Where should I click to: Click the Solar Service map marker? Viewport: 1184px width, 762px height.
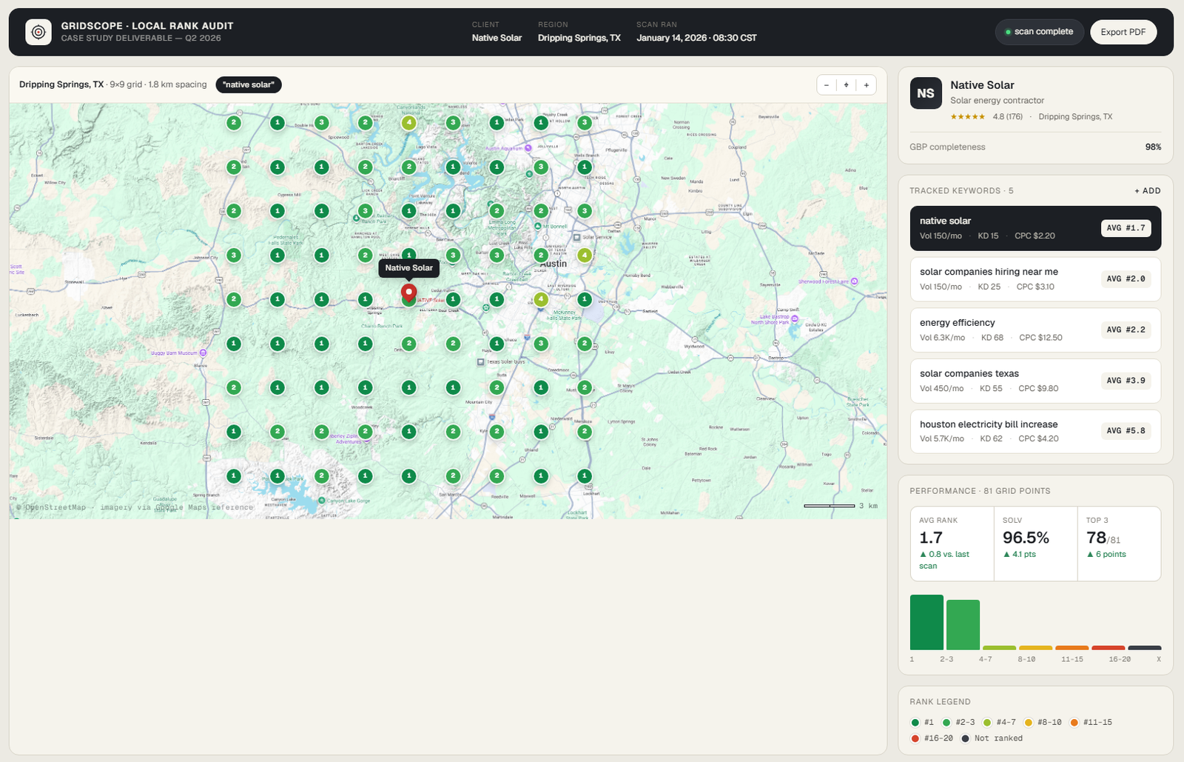[x=577, y=238]
